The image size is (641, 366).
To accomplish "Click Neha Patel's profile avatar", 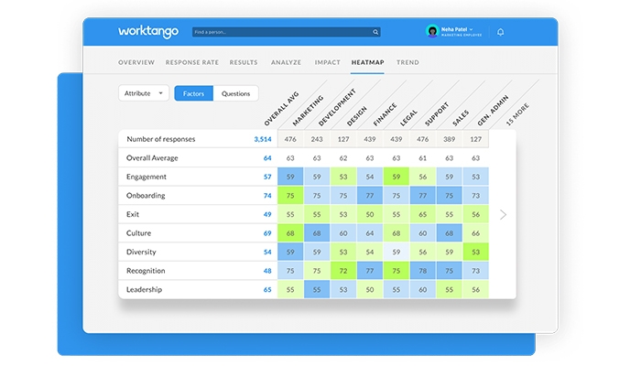I will point(432,32).
